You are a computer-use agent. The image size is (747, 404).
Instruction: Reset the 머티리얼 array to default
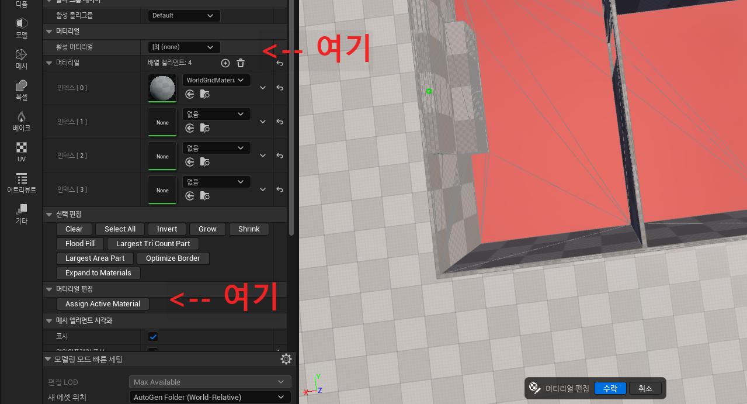(x=280, y=63)
